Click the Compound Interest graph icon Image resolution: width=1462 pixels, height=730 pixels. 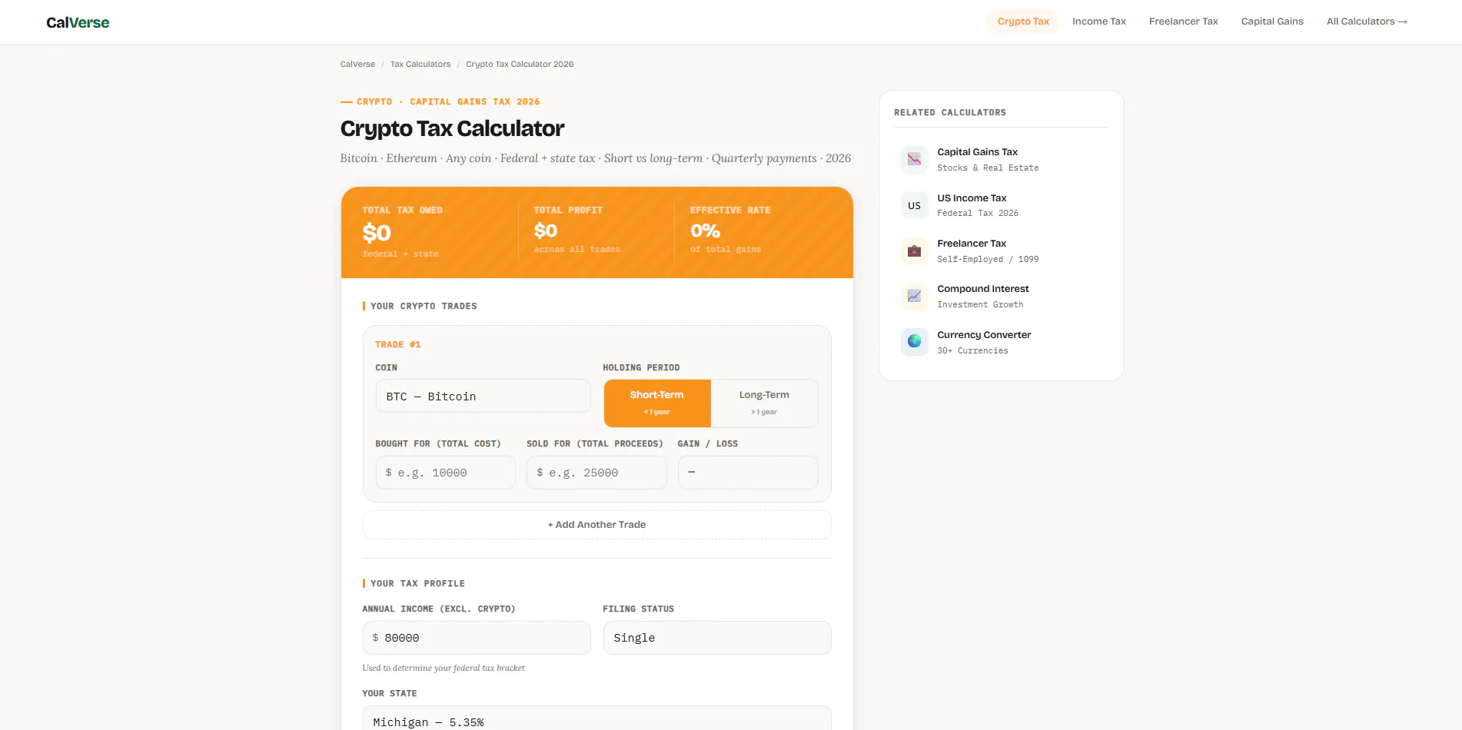[914, 296]
